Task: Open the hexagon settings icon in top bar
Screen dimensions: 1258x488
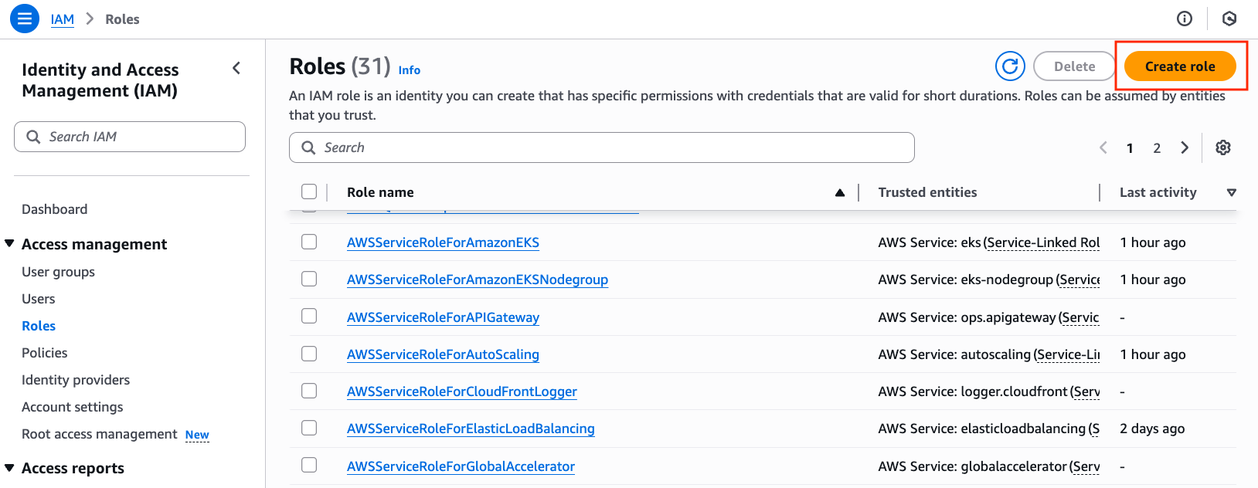Action: tap(1229, 19)
